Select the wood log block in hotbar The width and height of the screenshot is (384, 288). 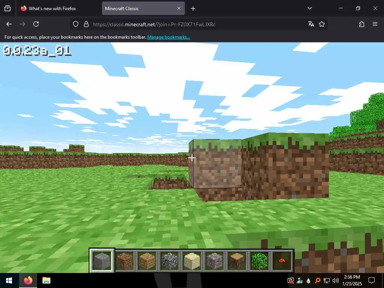[237, 261]
